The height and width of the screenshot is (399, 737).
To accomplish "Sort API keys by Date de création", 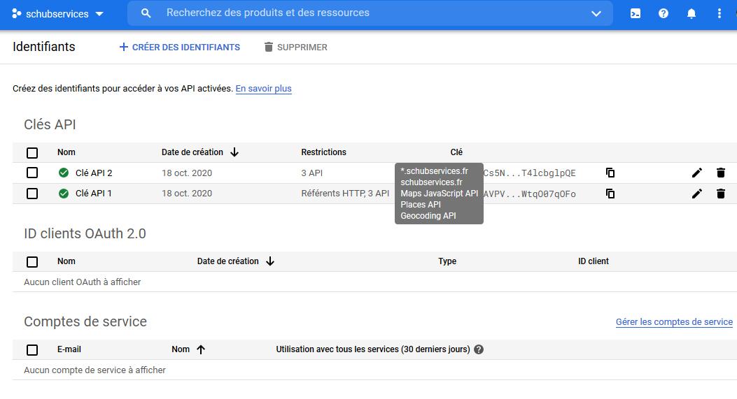I will coord(200,152).
